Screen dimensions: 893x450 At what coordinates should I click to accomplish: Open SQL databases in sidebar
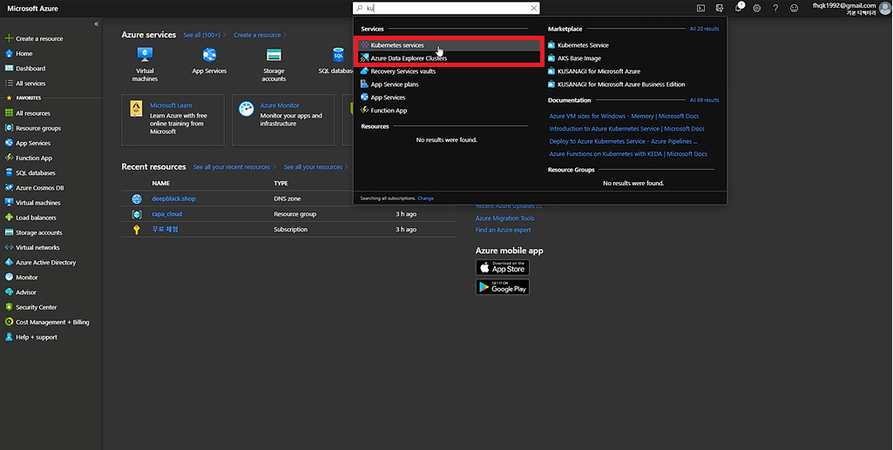coord(30,173)
